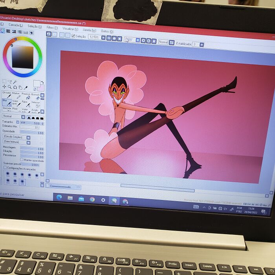This screenshot has width=275, height=275.
Task: Click the zoom out minus button
Action: [109, 38]
